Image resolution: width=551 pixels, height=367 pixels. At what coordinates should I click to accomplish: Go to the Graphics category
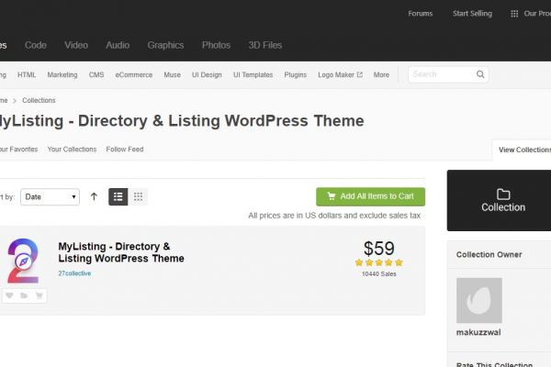pyautogui.click(x=165, y=45)
